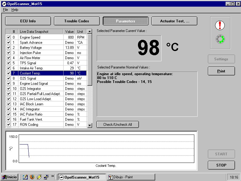Select the Injection Pulse parameter row
The width and height of the screenshot is (241, 181).
pos(46,52)
